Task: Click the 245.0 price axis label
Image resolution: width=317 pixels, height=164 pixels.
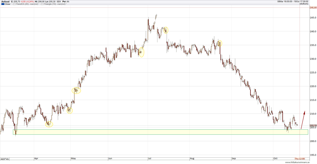Action: tap(313, 18)
